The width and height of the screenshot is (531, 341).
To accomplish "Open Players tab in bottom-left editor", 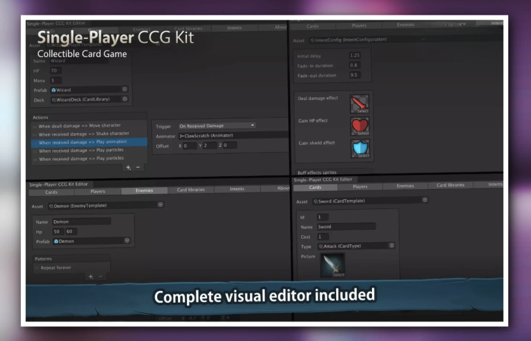I will pos(97,192).
